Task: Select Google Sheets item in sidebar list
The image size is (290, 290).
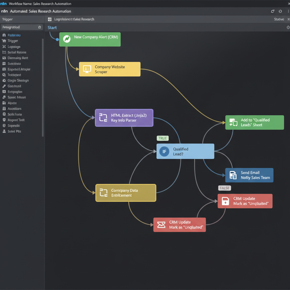Action: (x=18, y=80)
